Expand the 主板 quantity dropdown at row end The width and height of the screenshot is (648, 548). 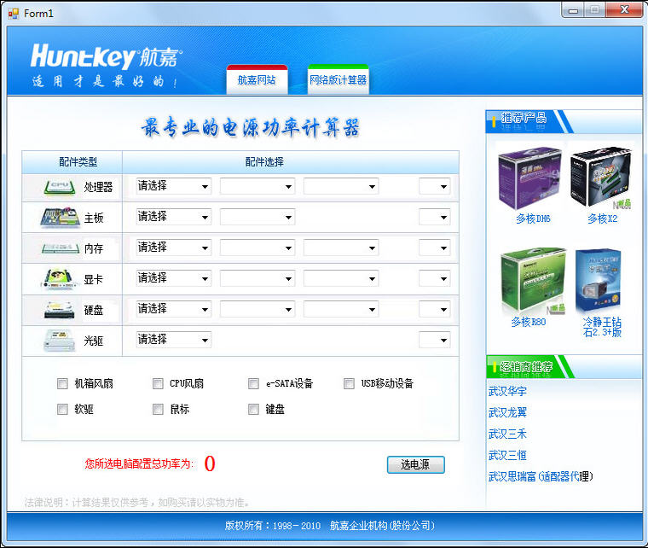[x=434, y=217]
